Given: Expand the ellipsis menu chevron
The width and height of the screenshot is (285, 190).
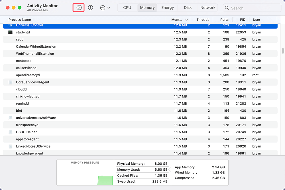Looking at the screenshot, I should (x=109, y=8).
